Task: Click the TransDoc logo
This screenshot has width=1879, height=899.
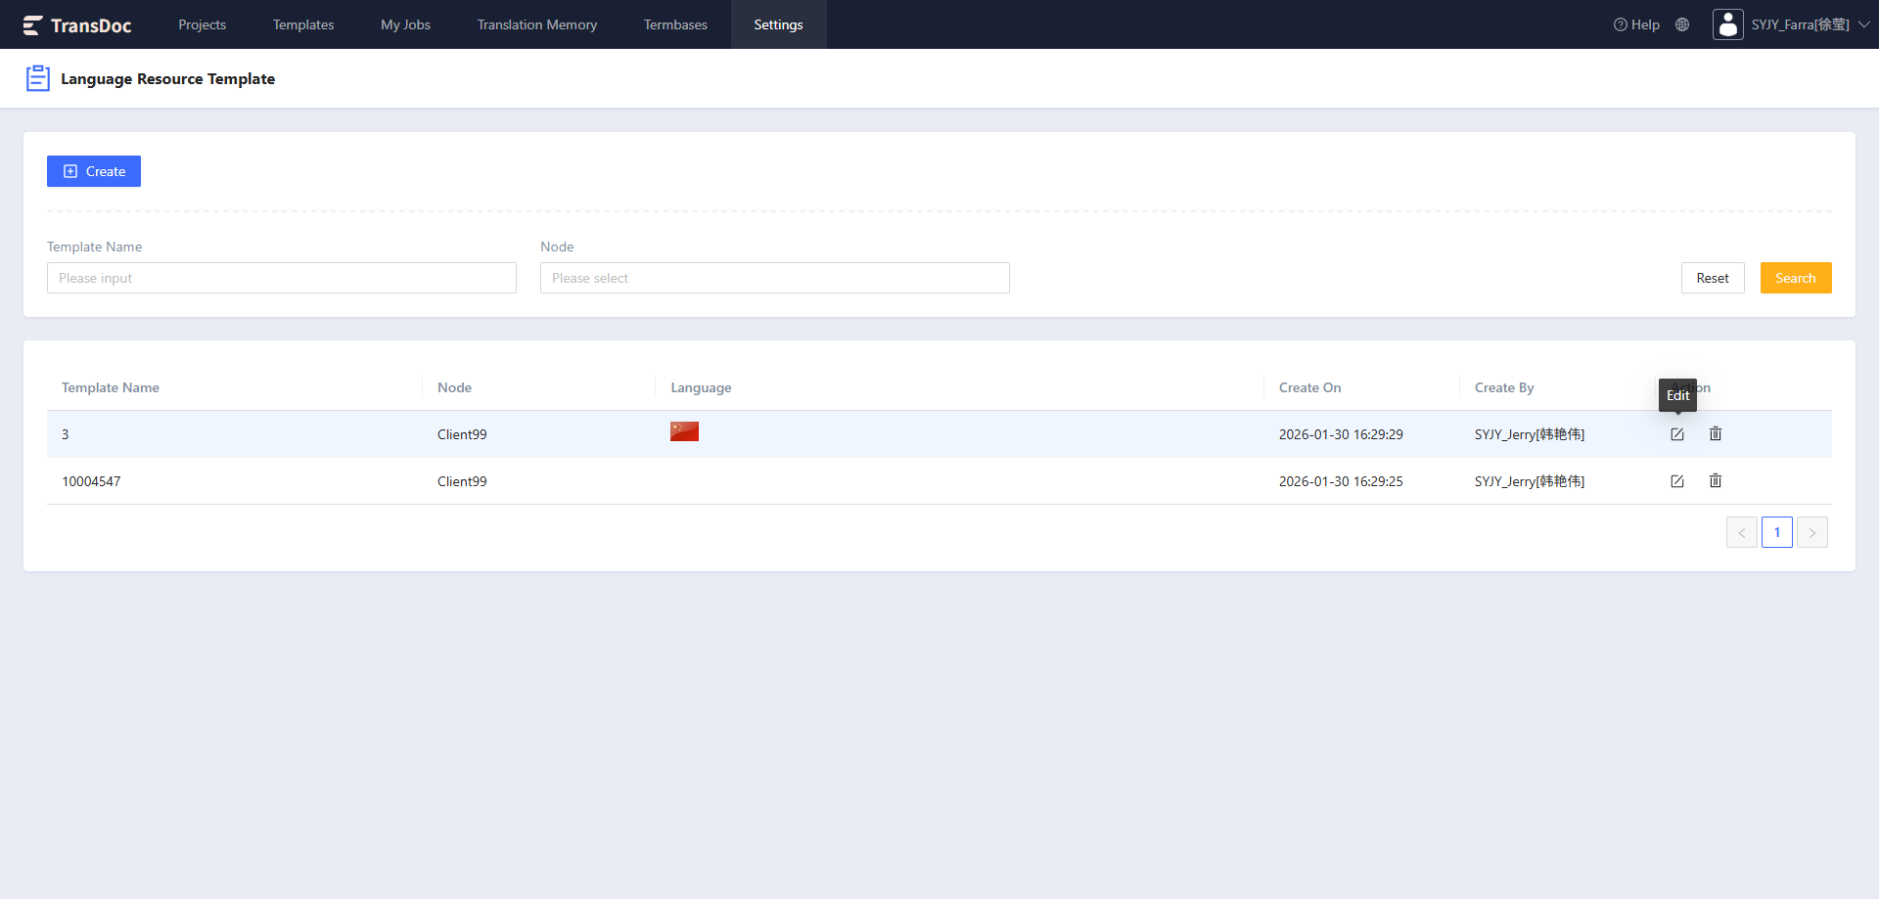Action: coord(77,25)
